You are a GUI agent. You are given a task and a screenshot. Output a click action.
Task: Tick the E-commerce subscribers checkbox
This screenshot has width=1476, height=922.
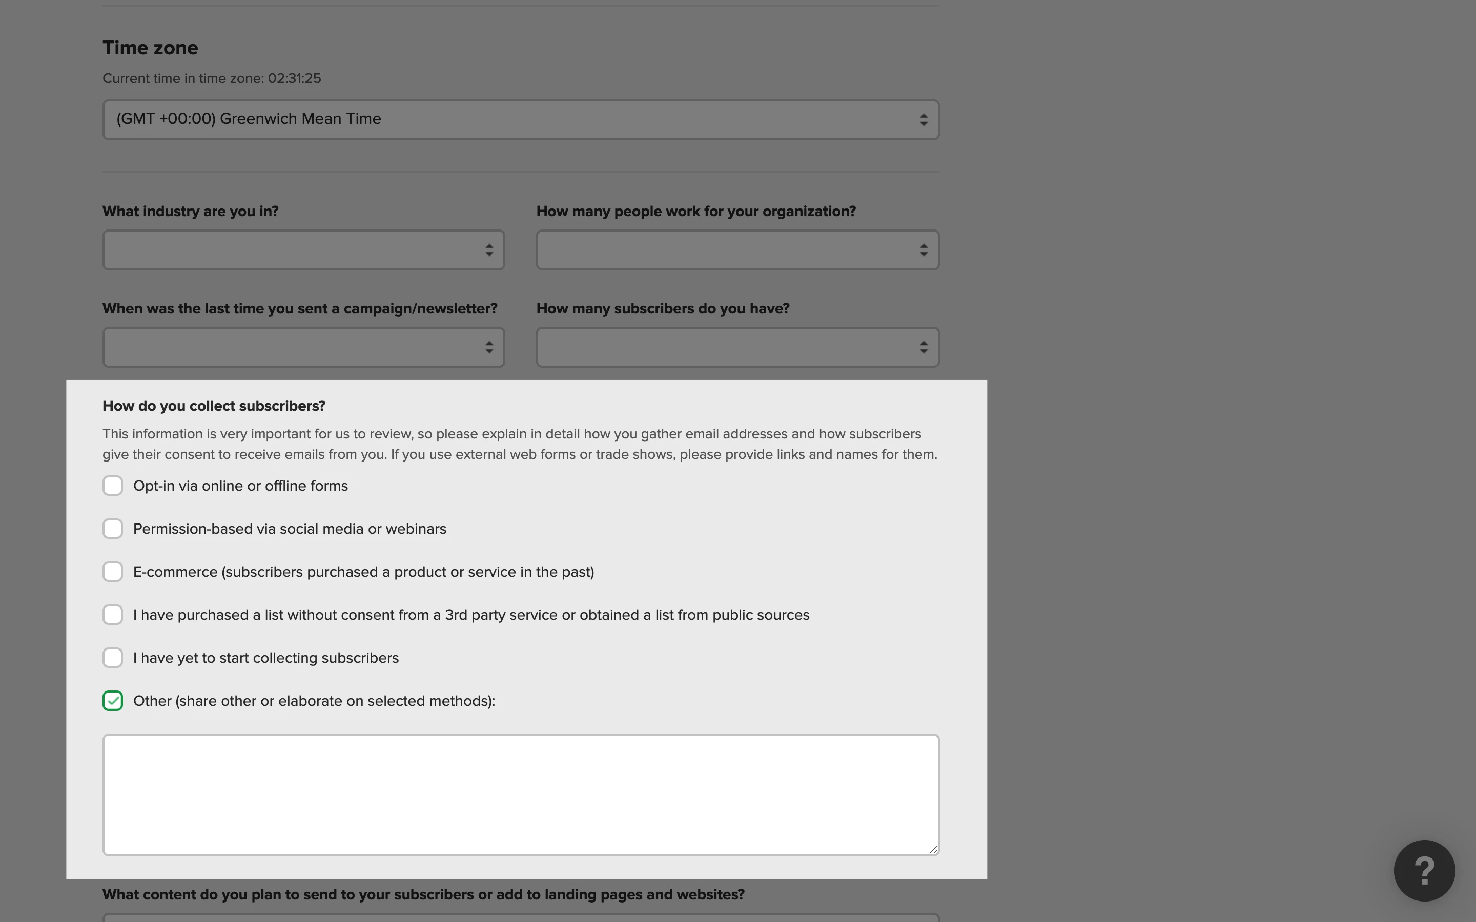tap(113, 572)
